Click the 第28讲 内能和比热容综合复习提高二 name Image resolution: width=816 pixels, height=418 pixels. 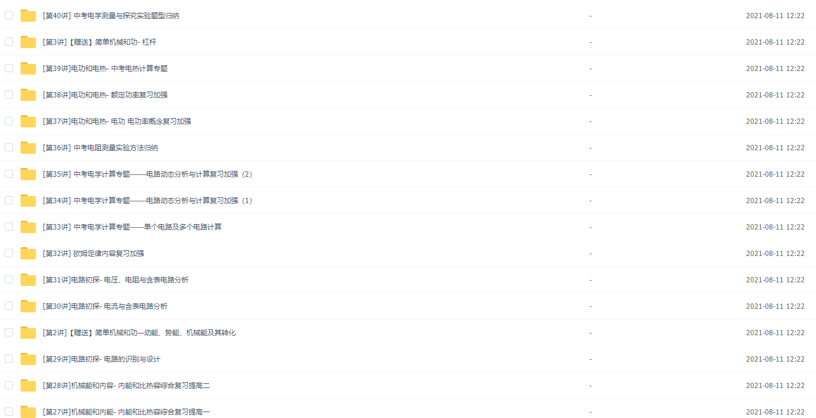tap(126, 386)
